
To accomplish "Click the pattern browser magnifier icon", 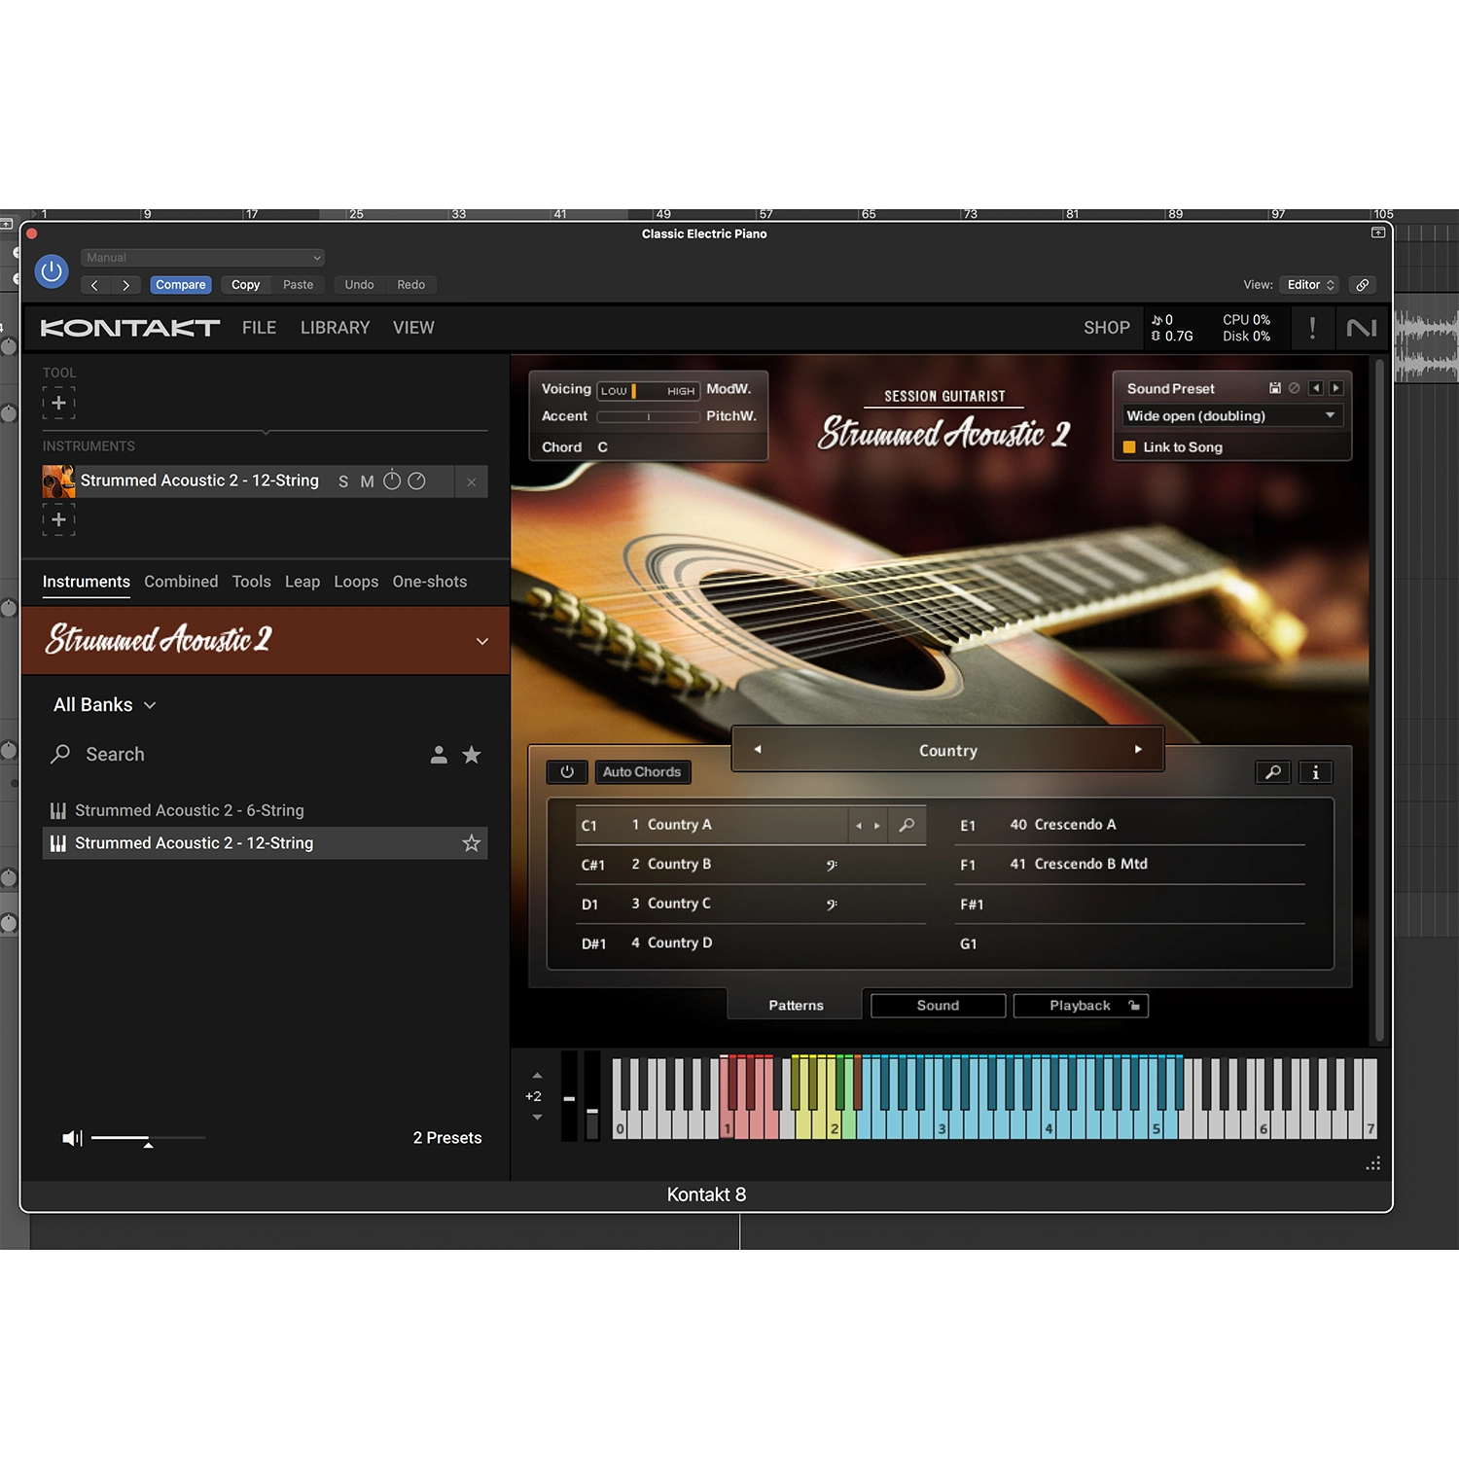I will tap(1273, 772).
